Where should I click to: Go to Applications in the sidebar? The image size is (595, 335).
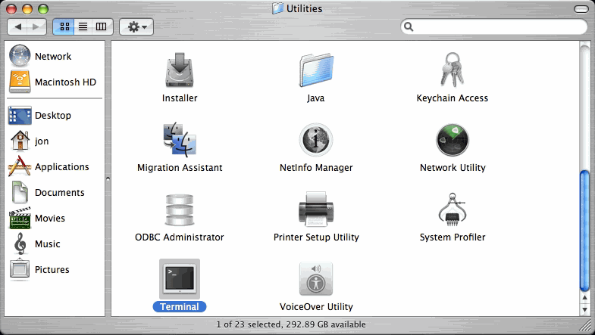coord(49,166)
